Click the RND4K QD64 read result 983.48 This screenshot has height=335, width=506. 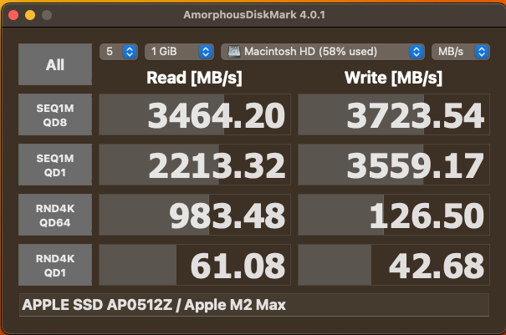[195, 216]
